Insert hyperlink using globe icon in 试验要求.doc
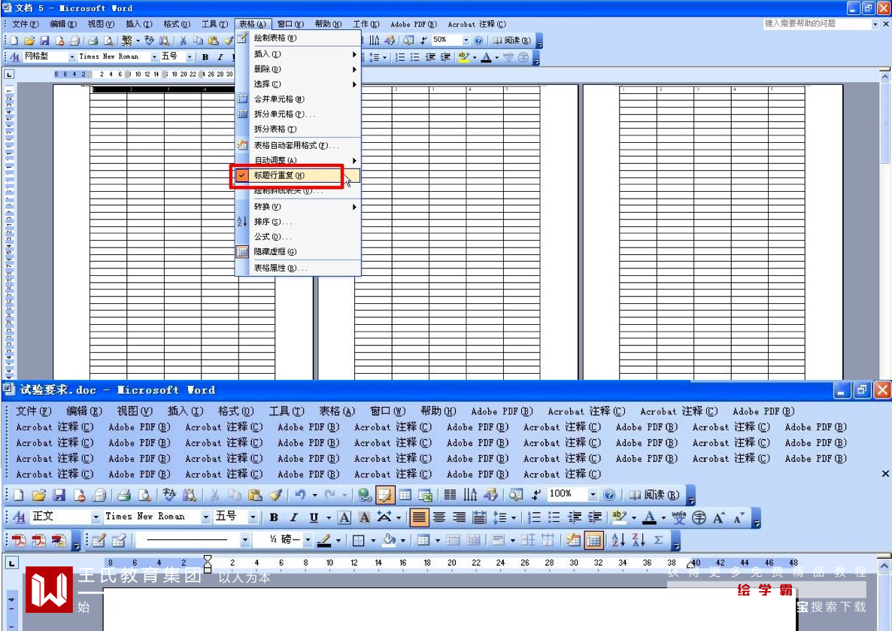 (365, 495)
